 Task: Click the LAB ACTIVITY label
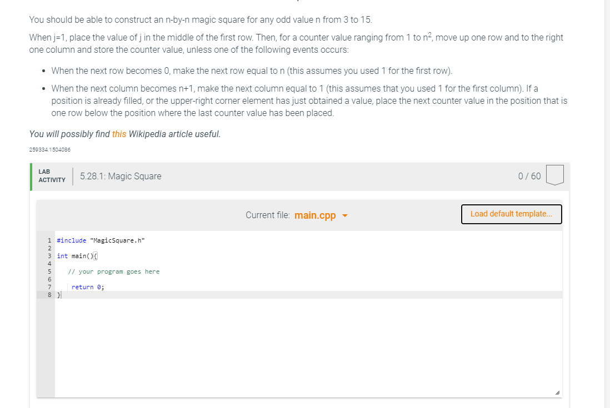tap(52, 175)
